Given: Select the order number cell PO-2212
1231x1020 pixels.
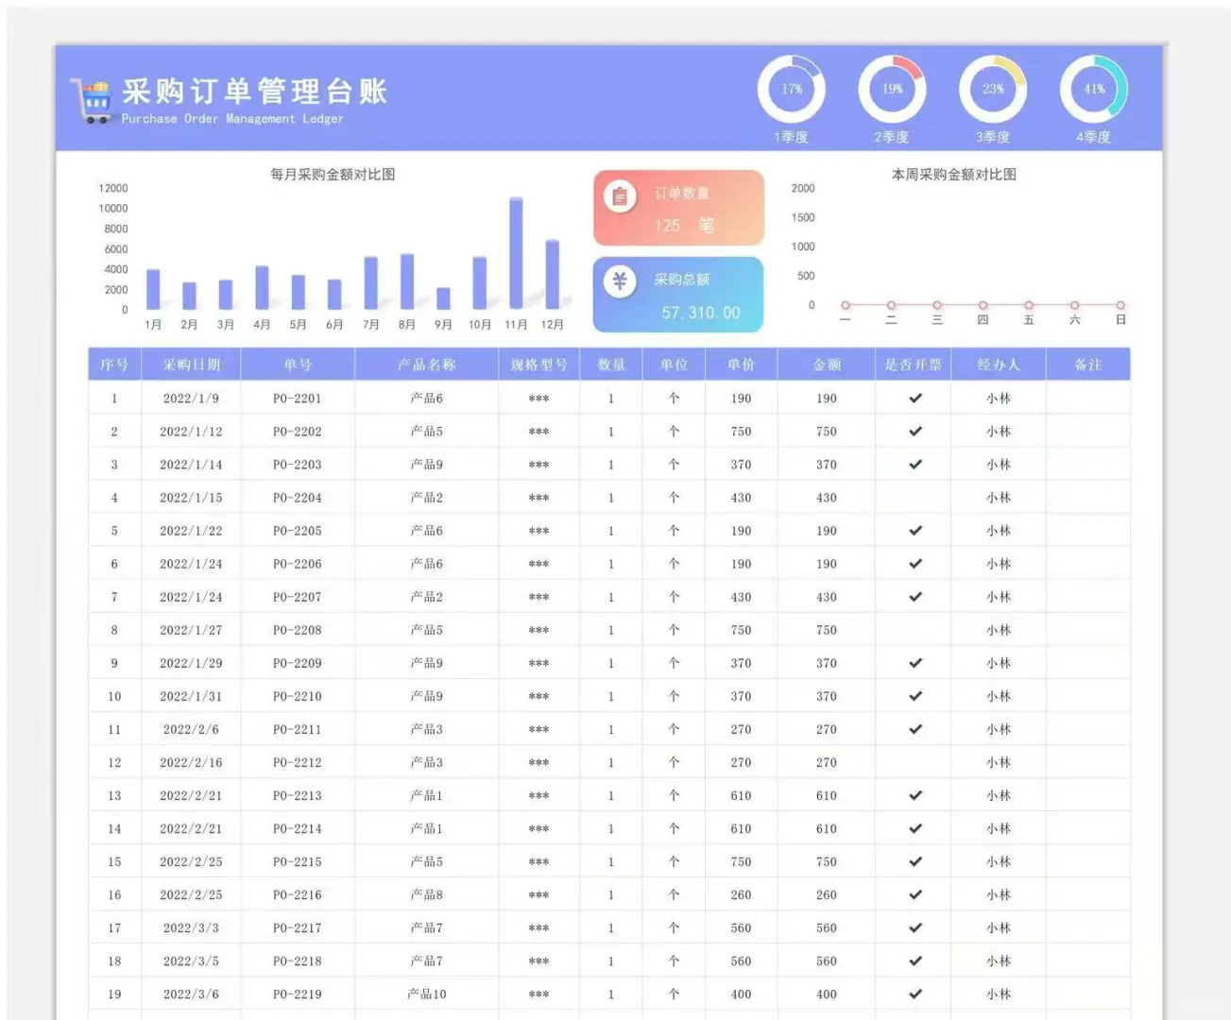Looking at the screenshot, I should click(298, 762).
